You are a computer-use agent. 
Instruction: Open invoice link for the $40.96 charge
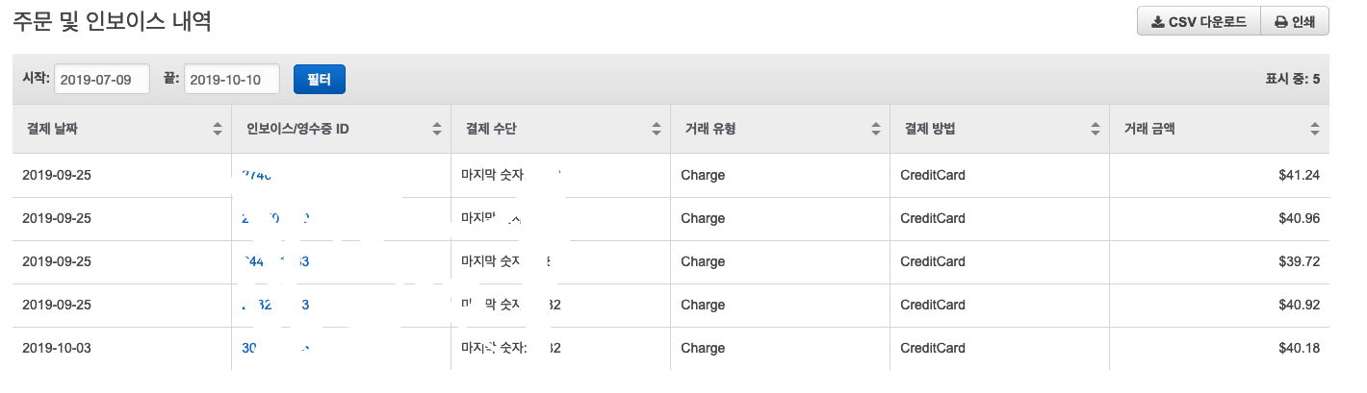275,219
